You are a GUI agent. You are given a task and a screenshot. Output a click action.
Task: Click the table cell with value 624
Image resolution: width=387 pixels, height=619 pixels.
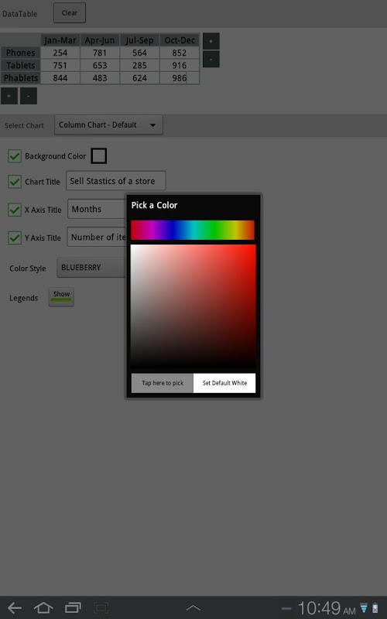pos(139,78)
